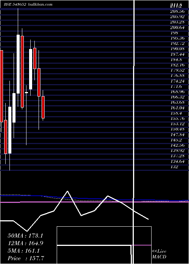Click the 'bullkhan.com' site text
The image size is (189, 264).
[x=40, y=5]
